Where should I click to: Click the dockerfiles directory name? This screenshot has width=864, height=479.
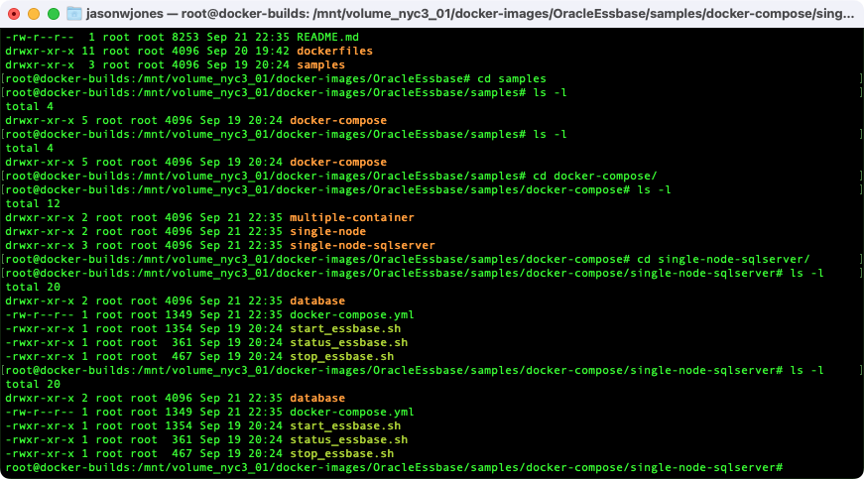click(334, 51)
